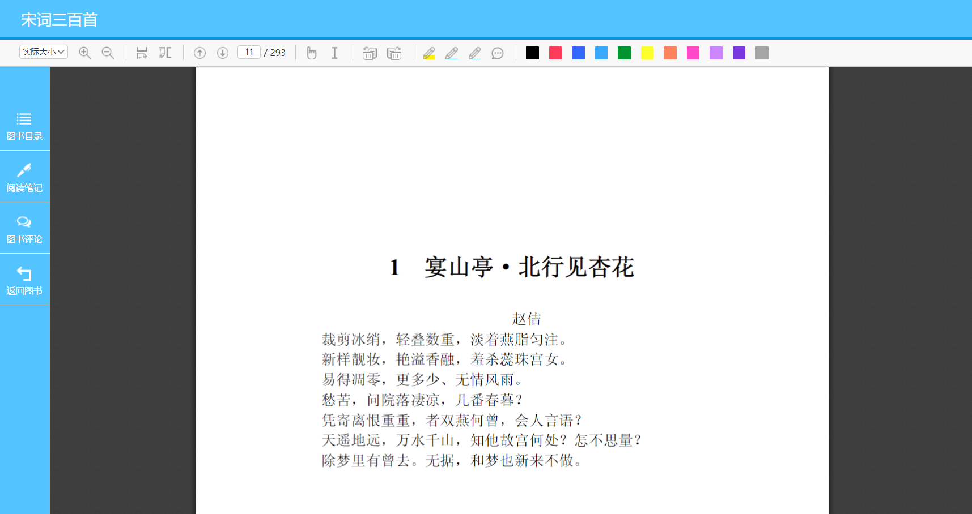Image resolution: width=972 pixels, height=514 pixels.
Task: Select the fit height icon
Action: (165, 53)
